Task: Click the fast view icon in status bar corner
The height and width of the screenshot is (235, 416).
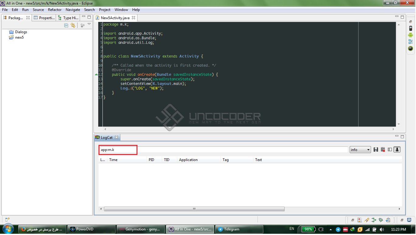Action: click(7, 219)
